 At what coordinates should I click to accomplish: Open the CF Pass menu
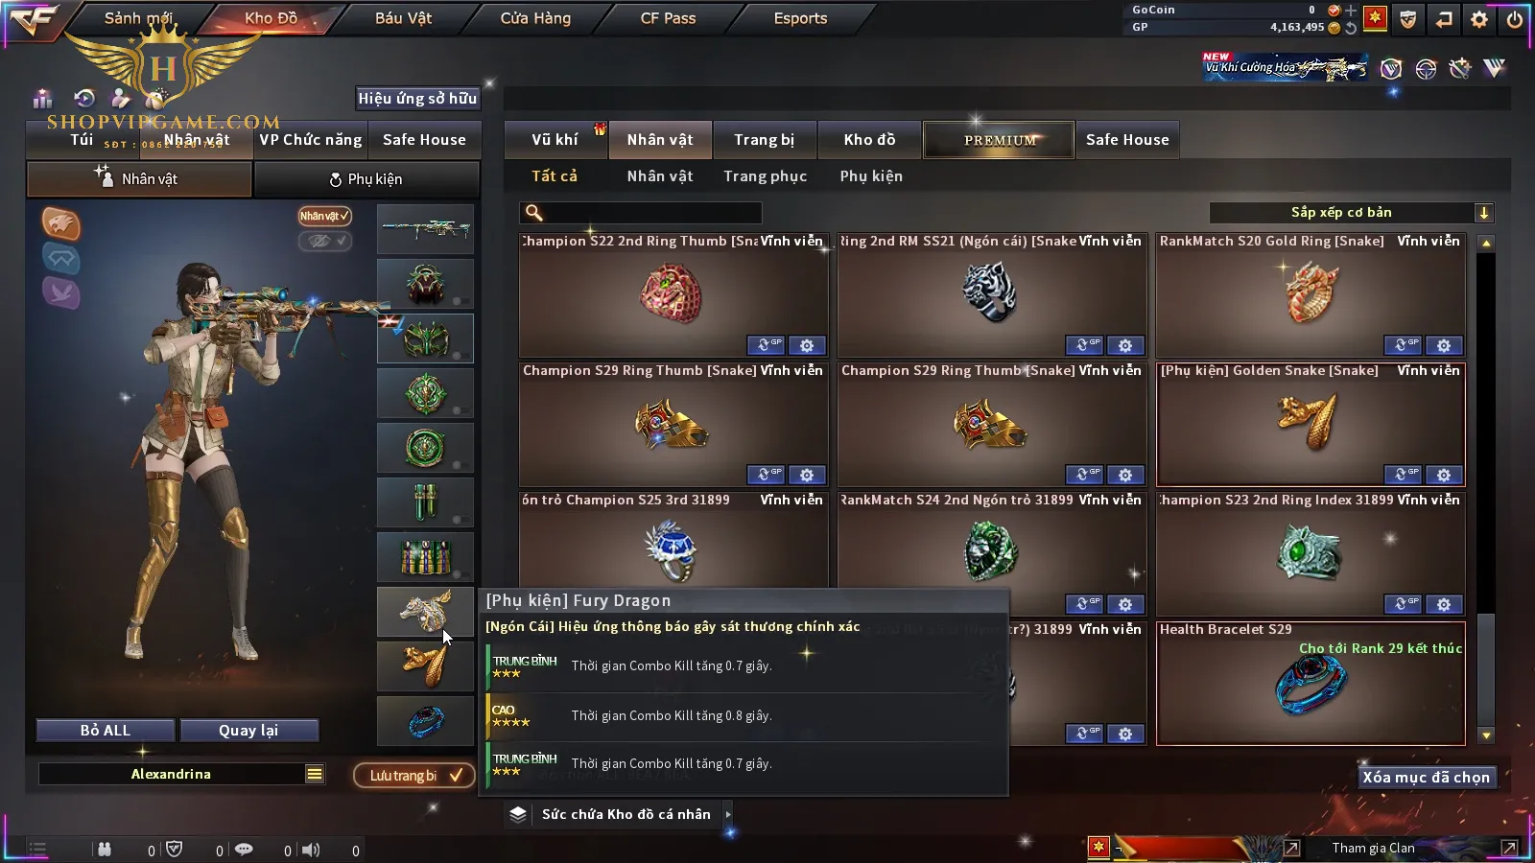coord(668,18)
